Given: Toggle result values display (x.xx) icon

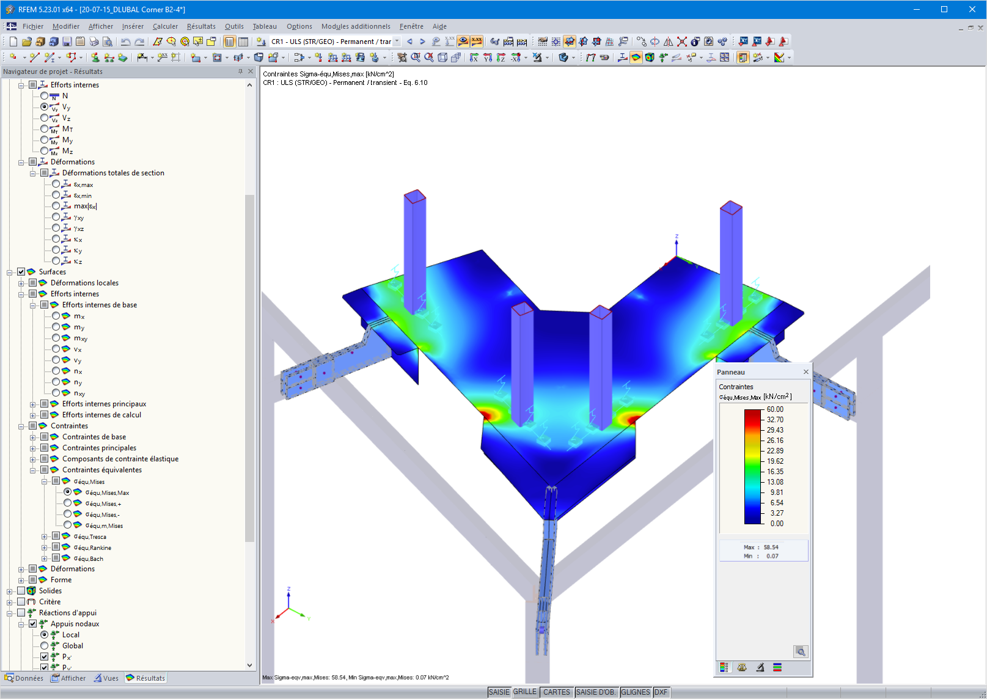Looking at the screenshot, I should pos(477,42).
